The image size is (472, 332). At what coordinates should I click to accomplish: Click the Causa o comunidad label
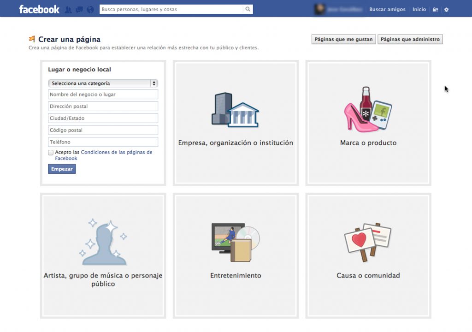click(x=368, y=275)
